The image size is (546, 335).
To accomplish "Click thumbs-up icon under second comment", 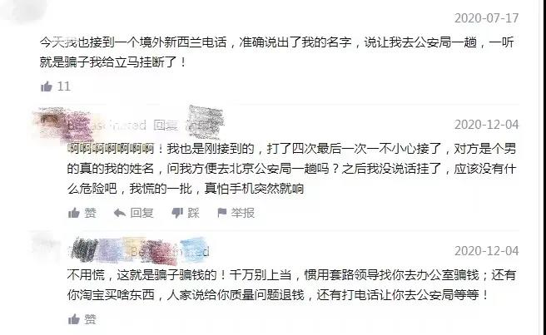I will click(74, 213).
